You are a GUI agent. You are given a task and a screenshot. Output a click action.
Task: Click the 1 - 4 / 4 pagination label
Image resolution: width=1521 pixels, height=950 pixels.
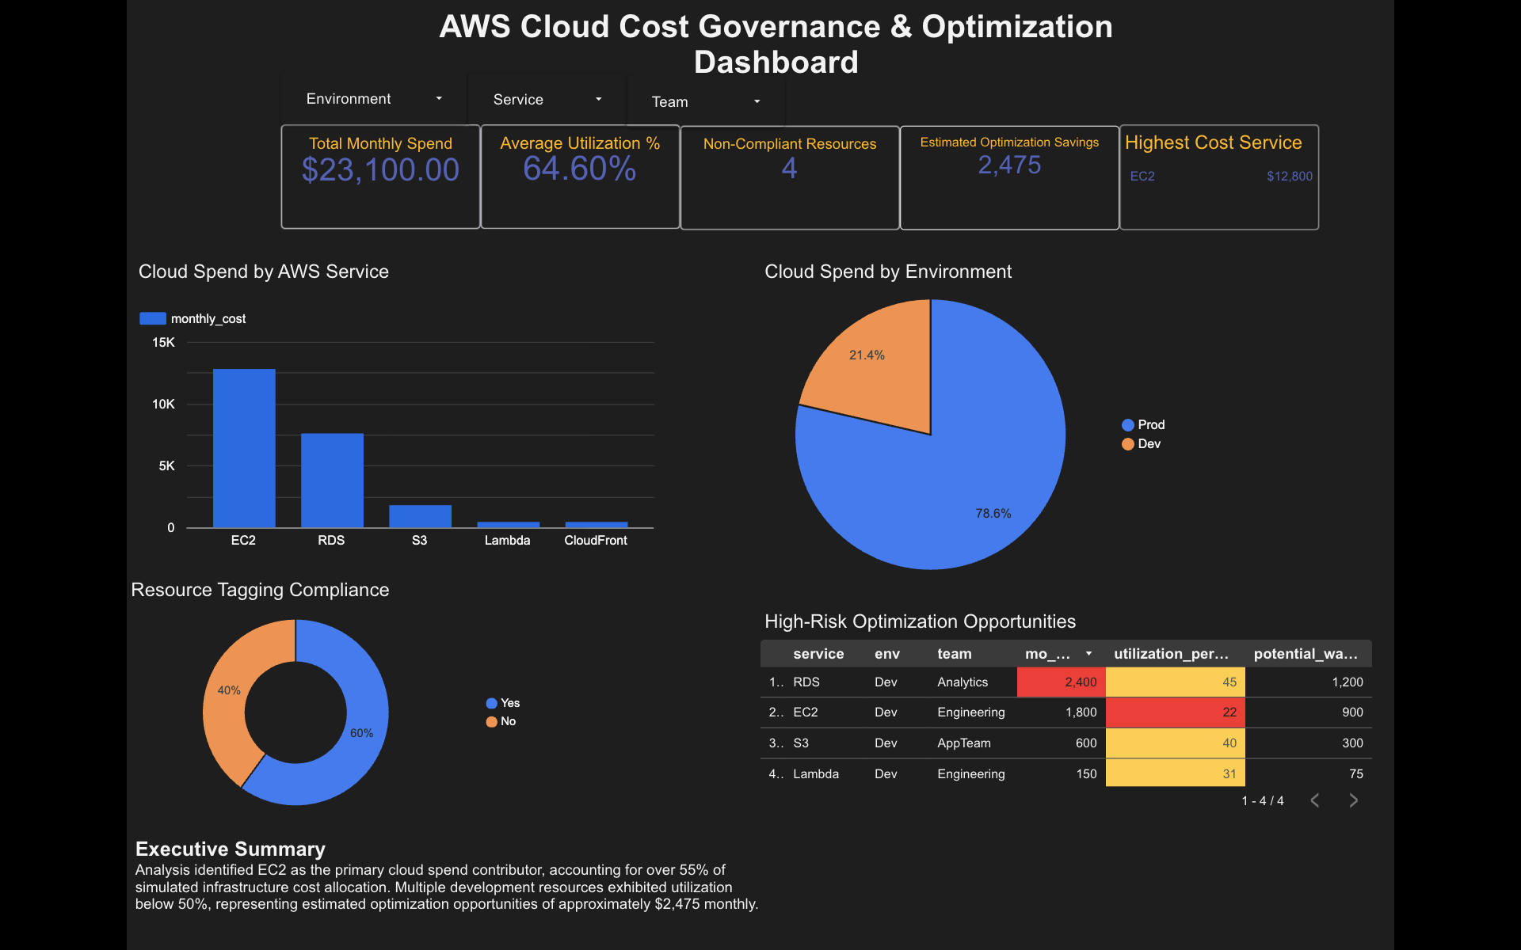[x=1263, y=800]
